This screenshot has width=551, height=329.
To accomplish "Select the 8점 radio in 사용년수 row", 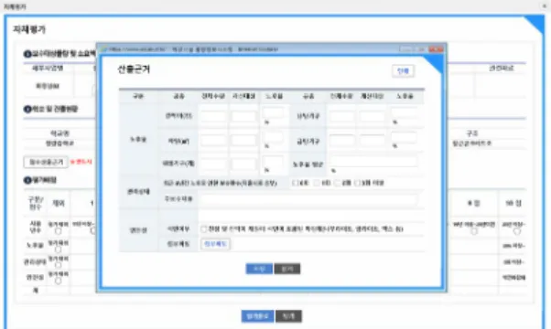I will point(474,231).
